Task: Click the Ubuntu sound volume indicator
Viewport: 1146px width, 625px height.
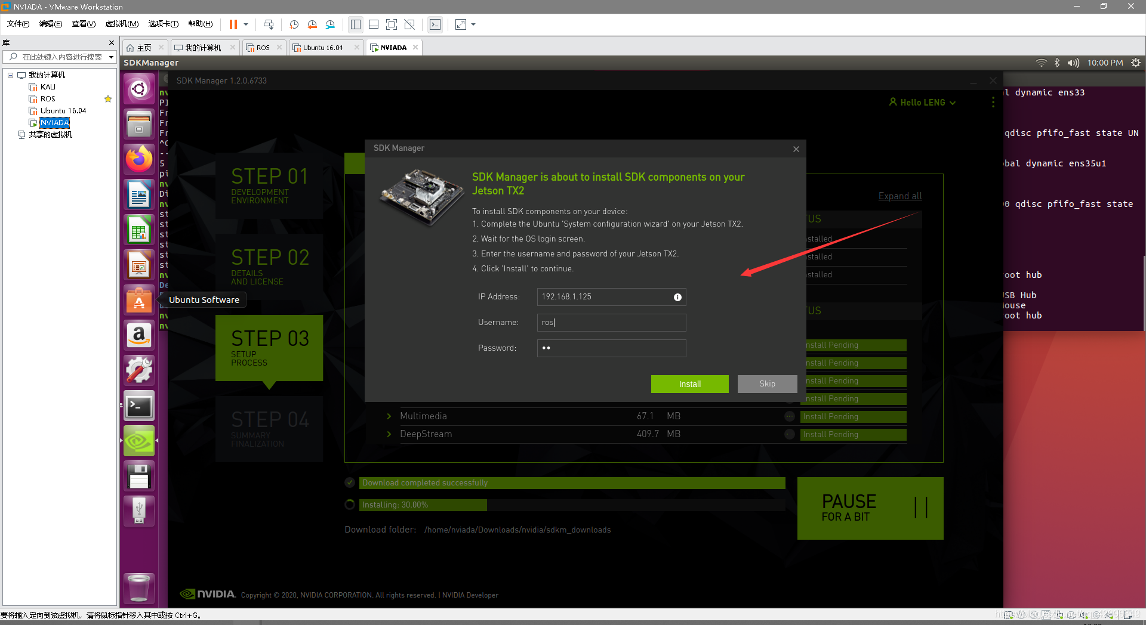Action: pyautogui.click(x=1073, y=63)
